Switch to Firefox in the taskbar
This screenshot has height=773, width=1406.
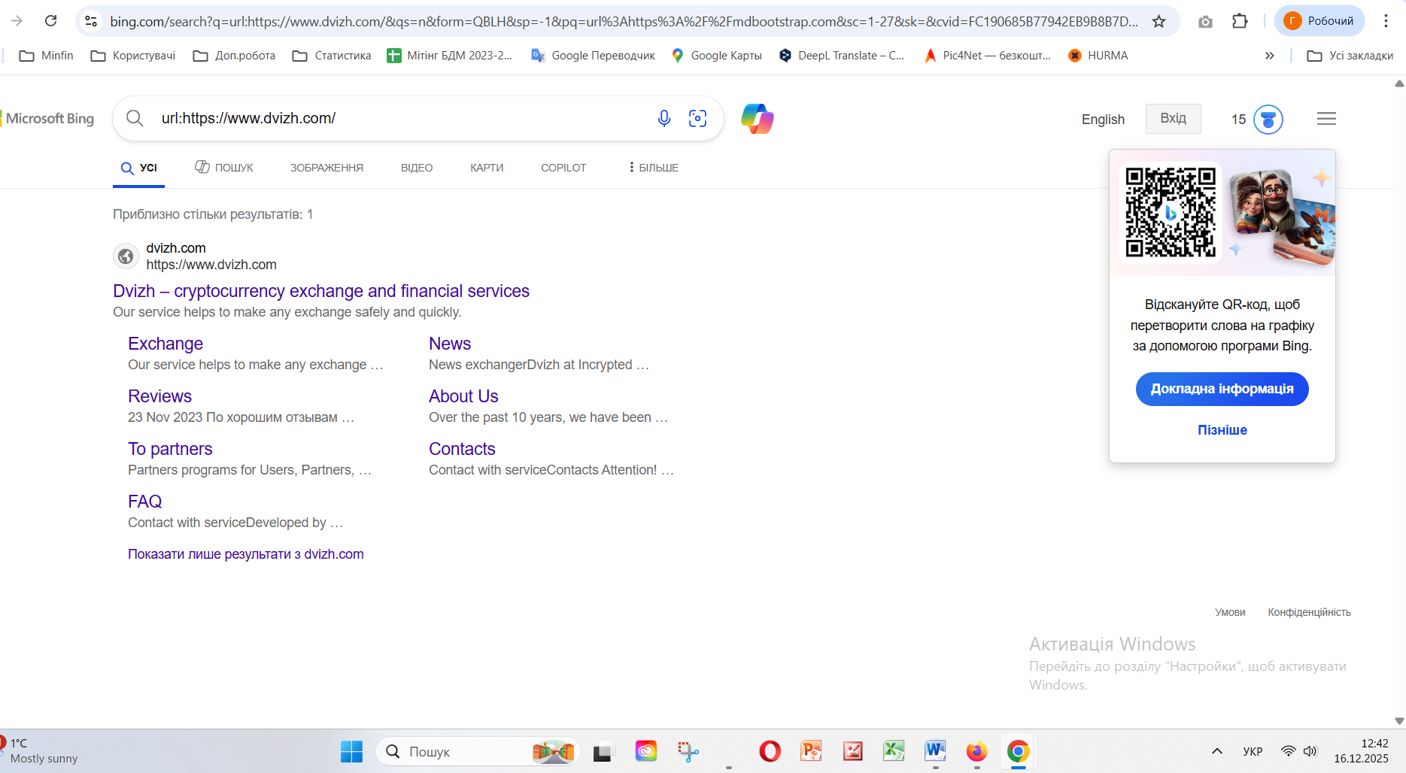pyautogui.click(x=976, y=751)
